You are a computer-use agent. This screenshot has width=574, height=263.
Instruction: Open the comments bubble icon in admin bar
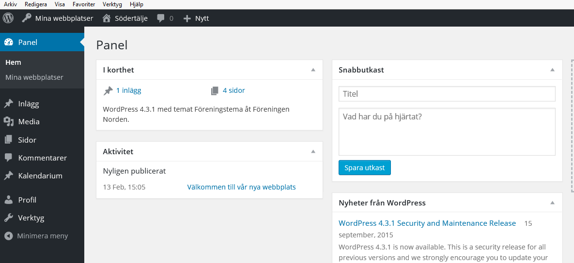[x=161, y=18]
